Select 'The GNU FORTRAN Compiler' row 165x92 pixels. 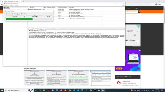(76, 14)
